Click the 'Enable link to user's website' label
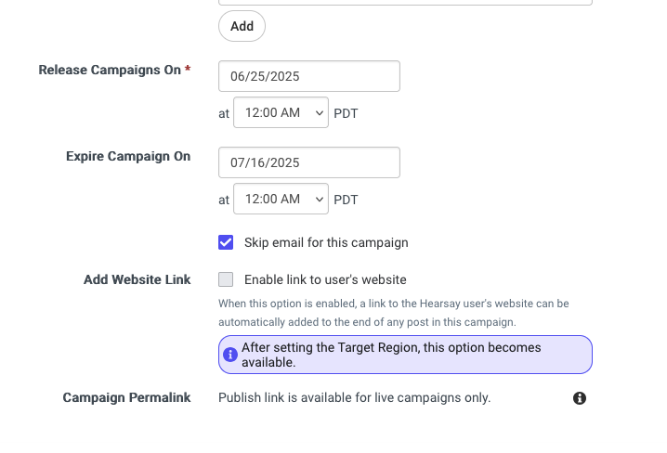Image resolution: width=667 pixels, height=453 pixels. (x=325, y=279)
